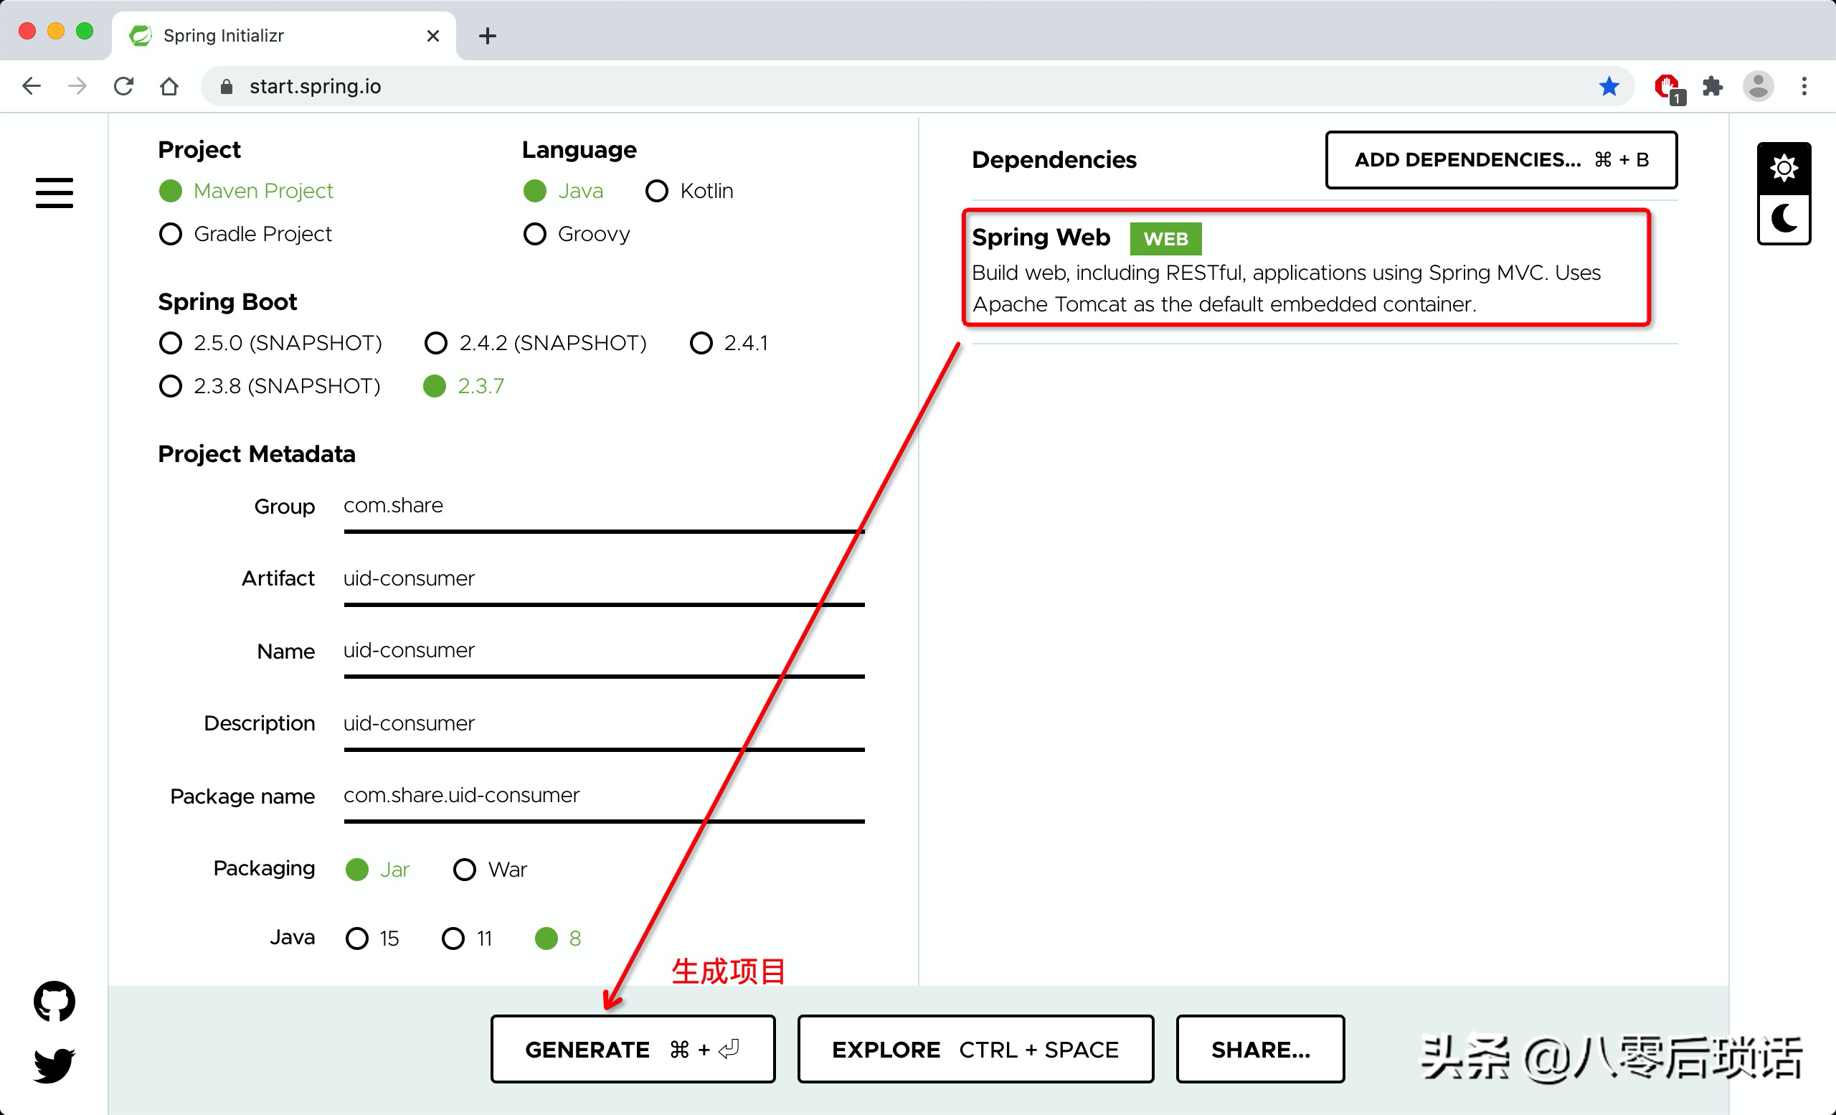Focus the Name input field

coord(604,652)
